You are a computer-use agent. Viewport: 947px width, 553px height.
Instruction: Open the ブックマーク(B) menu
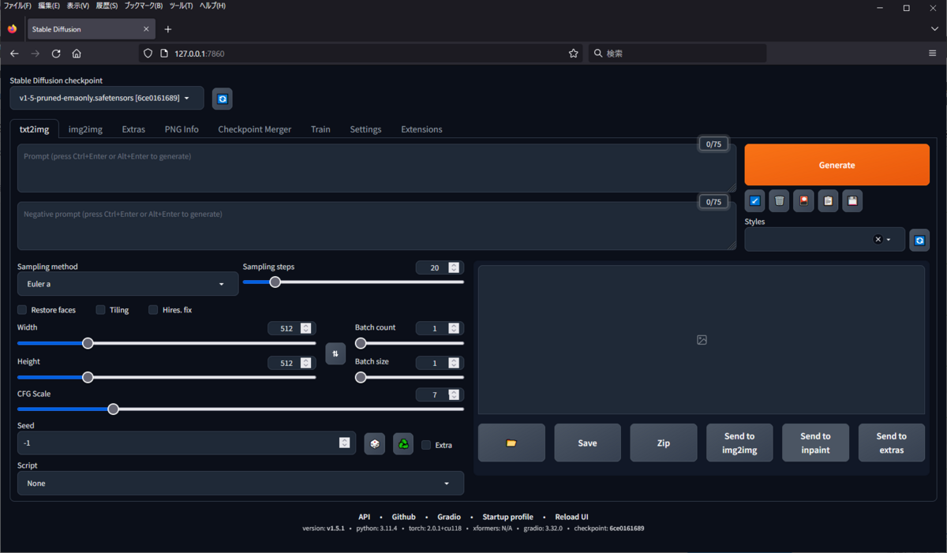143,6
